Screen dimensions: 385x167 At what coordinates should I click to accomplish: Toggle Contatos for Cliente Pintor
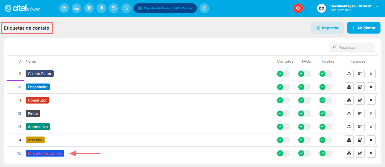click(283, 74)
